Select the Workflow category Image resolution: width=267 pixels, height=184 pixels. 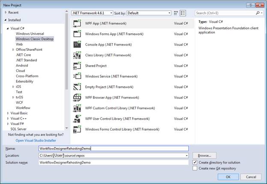pyautogui.click(x=23, y=108)
